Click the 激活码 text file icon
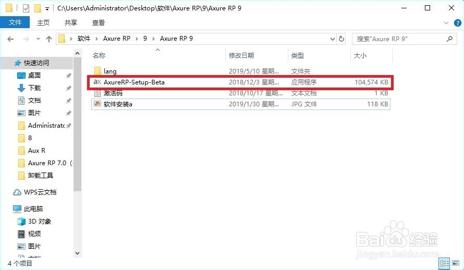 [97, 93]
